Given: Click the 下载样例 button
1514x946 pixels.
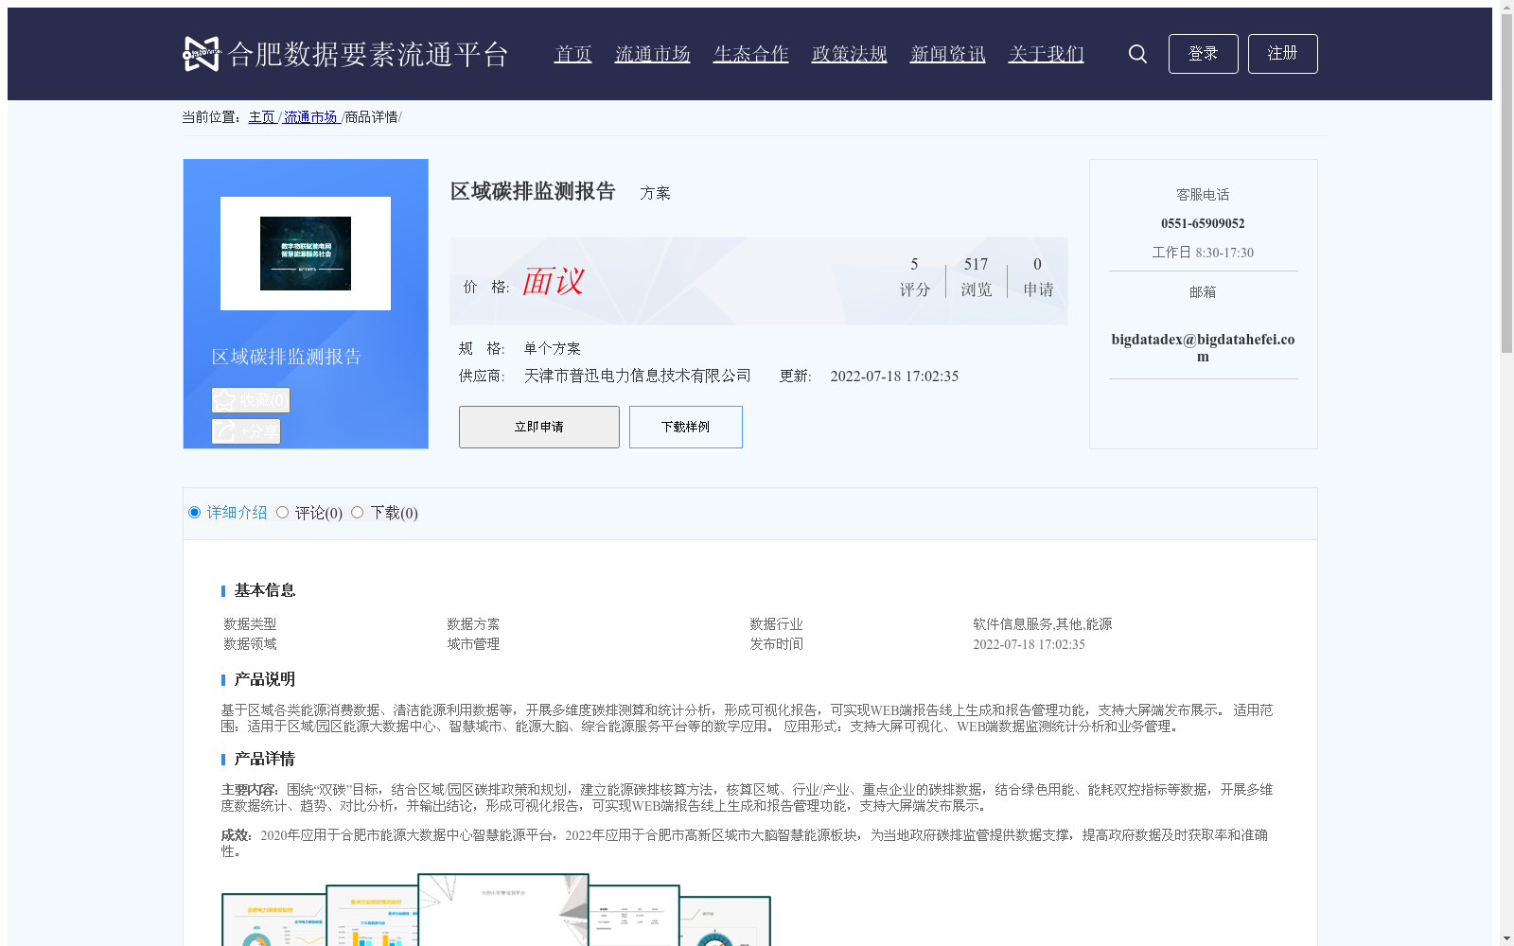Looking at the screenshot, I should point(685,427).
